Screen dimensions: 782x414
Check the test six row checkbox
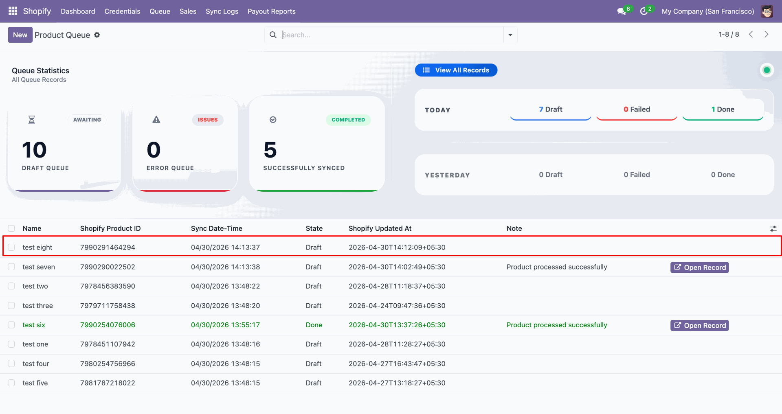(11, 325)
